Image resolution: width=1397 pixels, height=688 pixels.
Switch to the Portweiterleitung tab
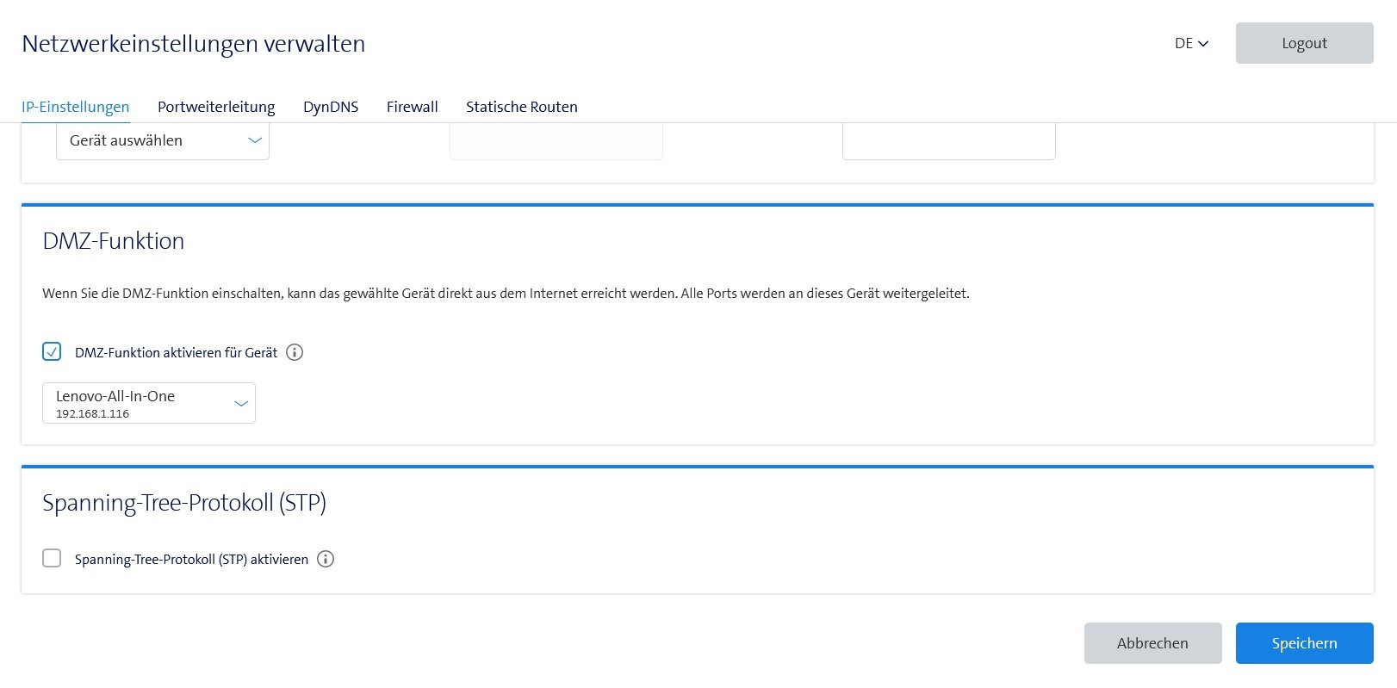click(x=216, y=107)
